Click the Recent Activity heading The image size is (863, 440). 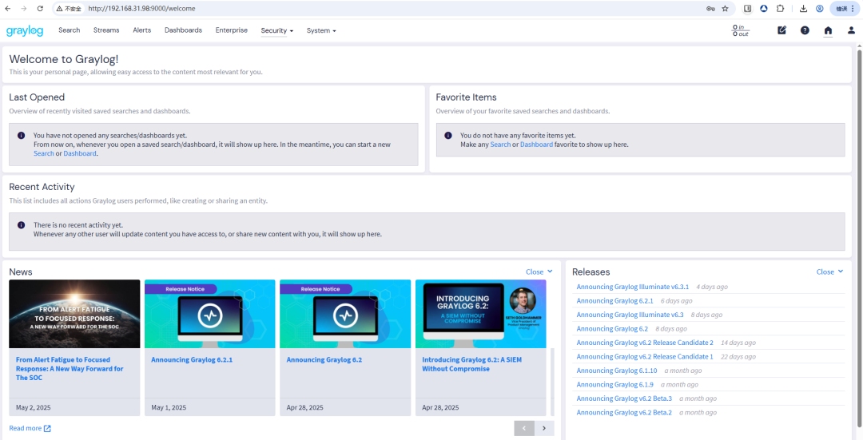coord(42,187)
